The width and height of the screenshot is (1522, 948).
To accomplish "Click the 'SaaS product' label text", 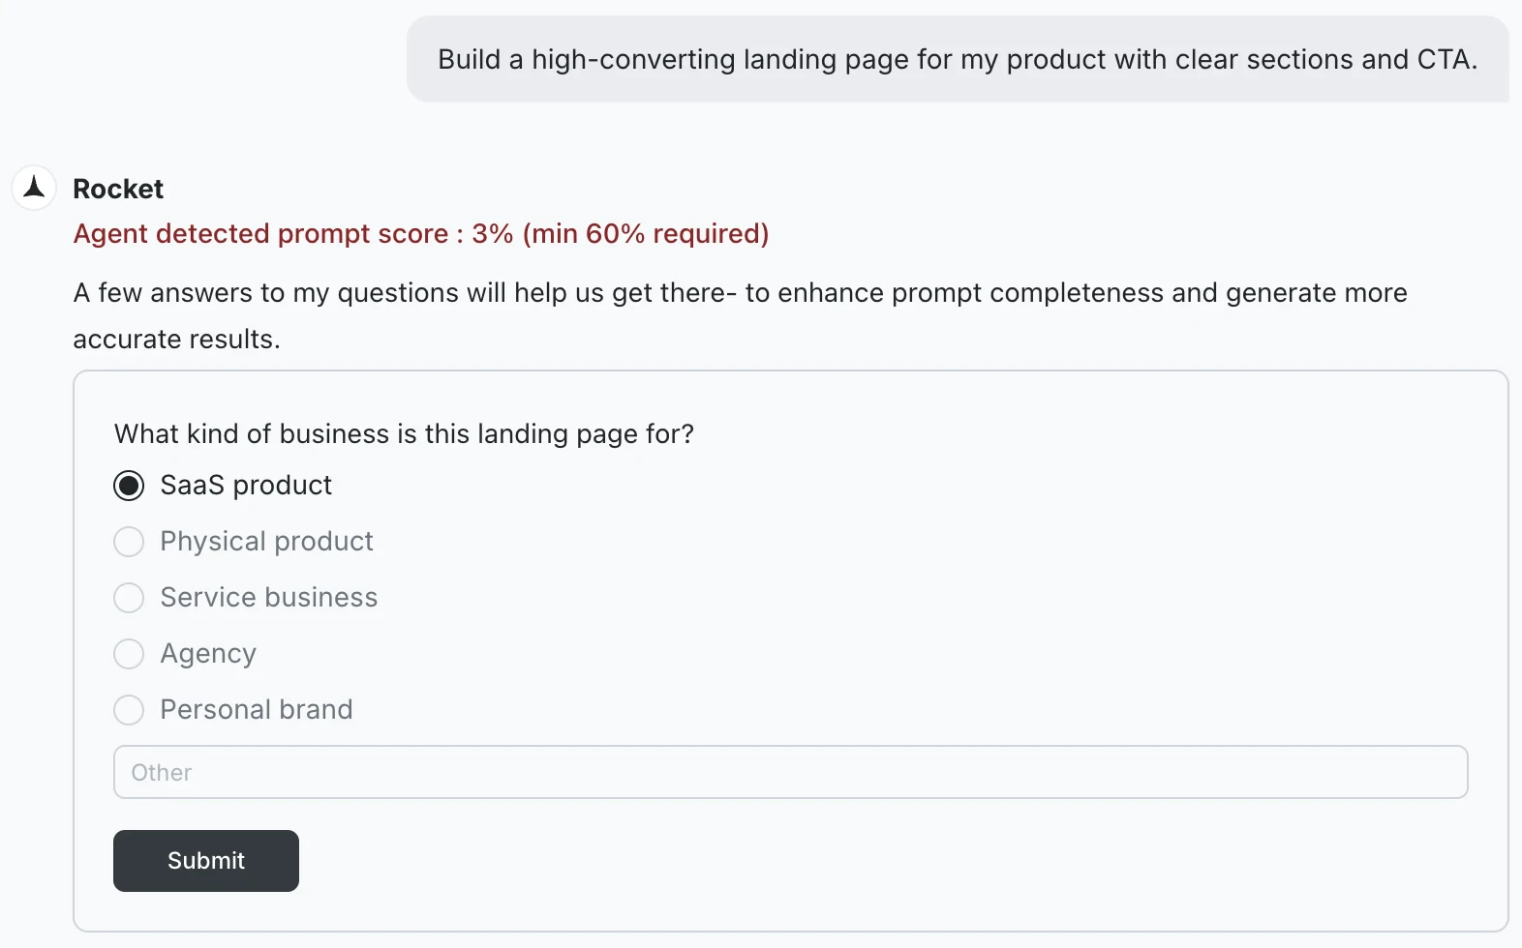I will click(x=245, y=485).
